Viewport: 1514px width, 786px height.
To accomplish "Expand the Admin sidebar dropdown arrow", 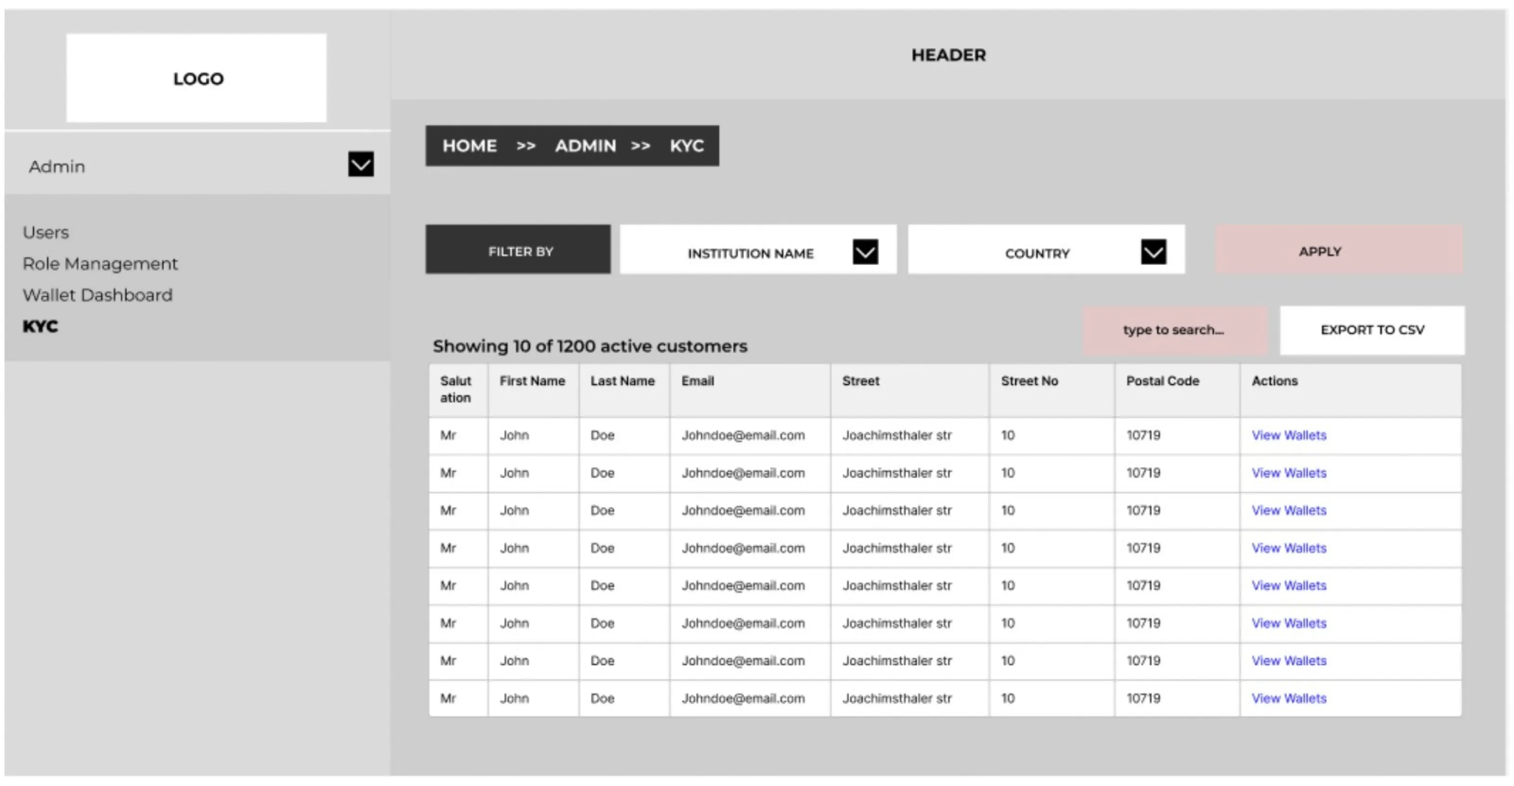I will (360, 165).
